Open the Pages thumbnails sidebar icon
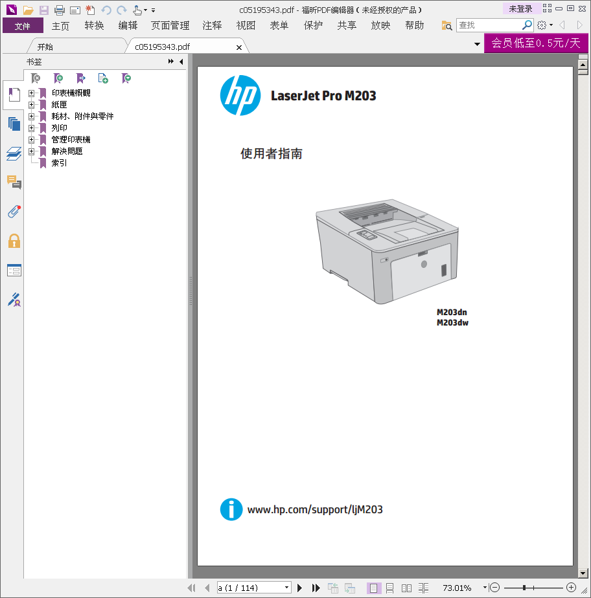Image resolution: width=591 pixels, height=598 pixels. 14,124
